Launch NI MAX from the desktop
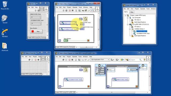Screen dimensions: 171x96 (x=5, y=33)
